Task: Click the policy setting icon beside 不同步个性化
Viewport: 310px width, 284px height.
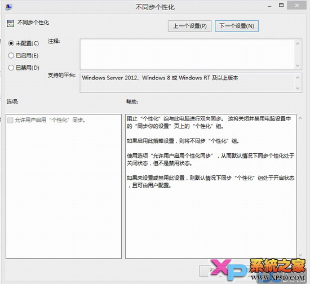Action: point(10,23)
